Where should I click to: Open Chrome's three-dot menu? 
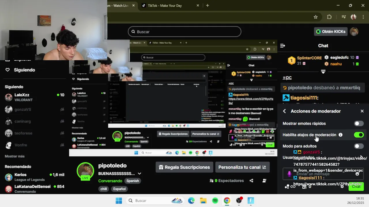click(363, 17)
